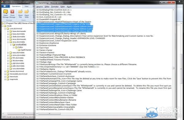Collapse the LocalizedData tree node
The width and height of the screenshot is (184, 120).
(x=11, y=45)
